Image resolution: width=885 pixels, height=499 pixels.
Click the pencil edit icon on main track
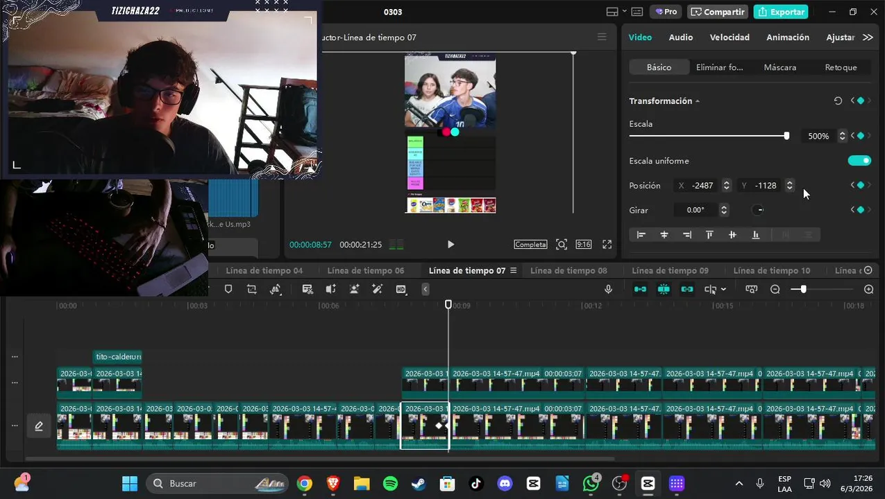(x=39, y=426)
